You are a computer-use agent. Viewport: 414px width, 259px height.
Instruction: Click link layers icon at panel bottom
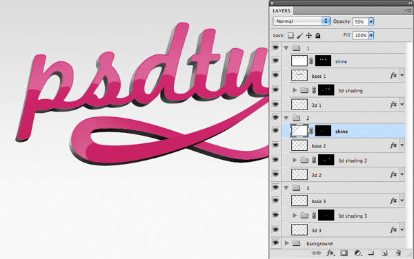[316, 253]
